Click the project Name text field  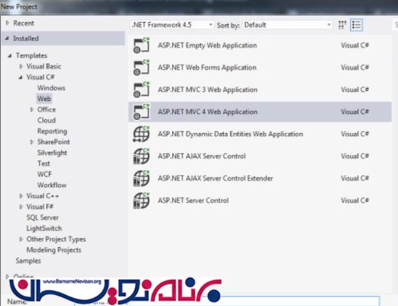pos(227,301)
